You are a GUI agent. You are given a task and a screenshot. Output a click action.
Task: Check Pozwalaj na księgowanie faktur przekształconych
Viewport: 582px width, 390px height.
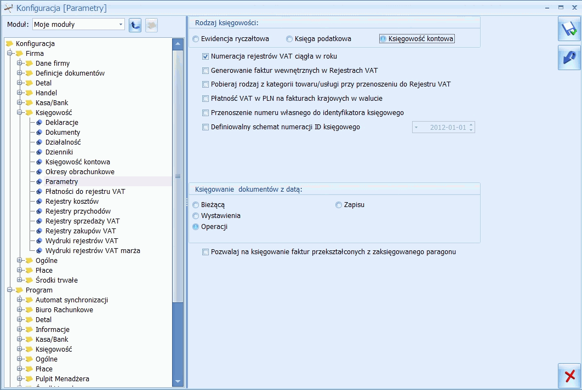(x=206, y=252)
